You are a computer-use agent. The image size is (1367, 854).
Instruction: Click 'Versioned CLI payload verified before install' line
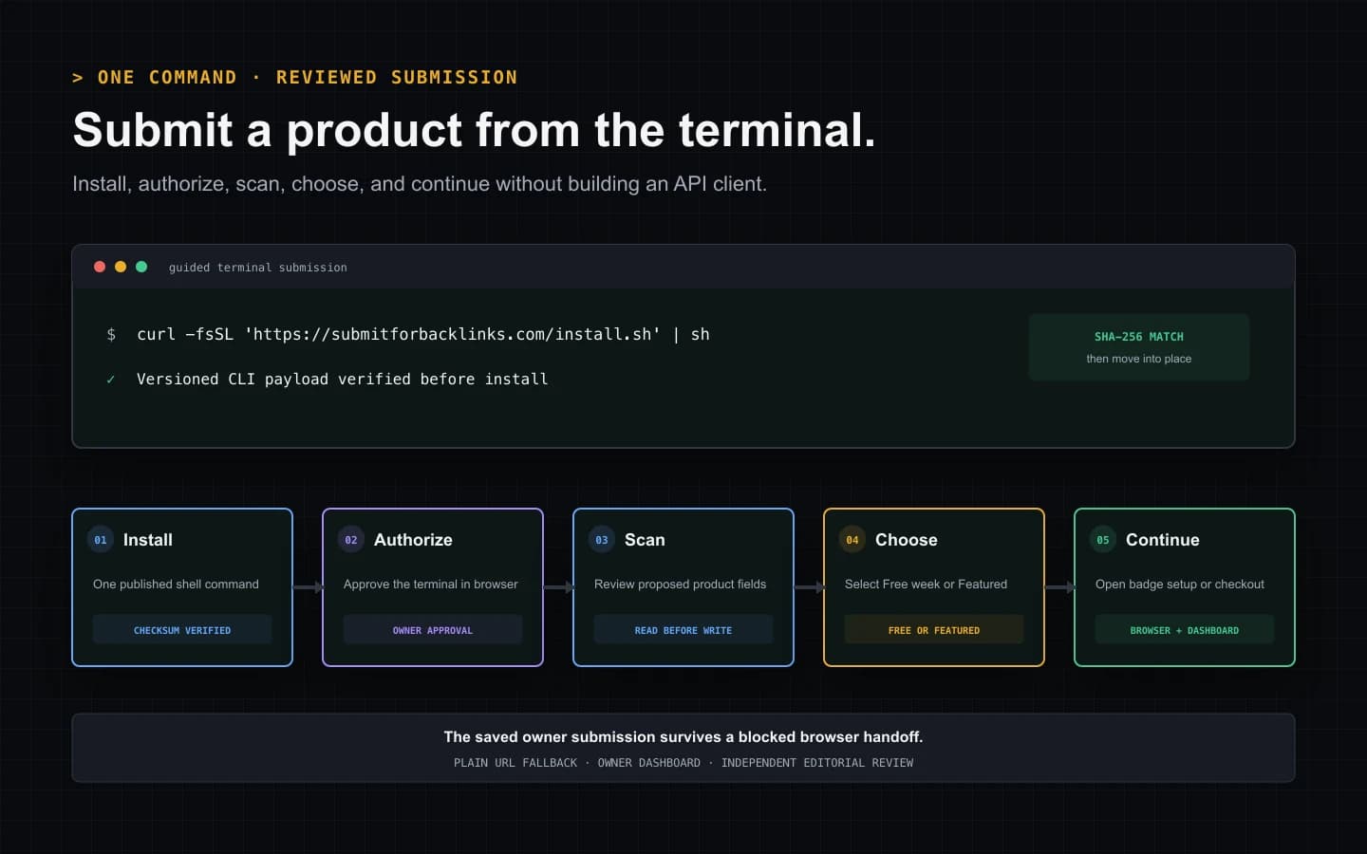tap(342, 379)
